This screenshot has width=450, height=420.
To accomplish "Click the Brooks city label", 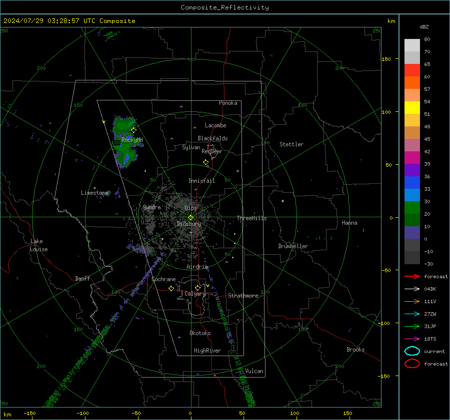I will click(355, 350).
